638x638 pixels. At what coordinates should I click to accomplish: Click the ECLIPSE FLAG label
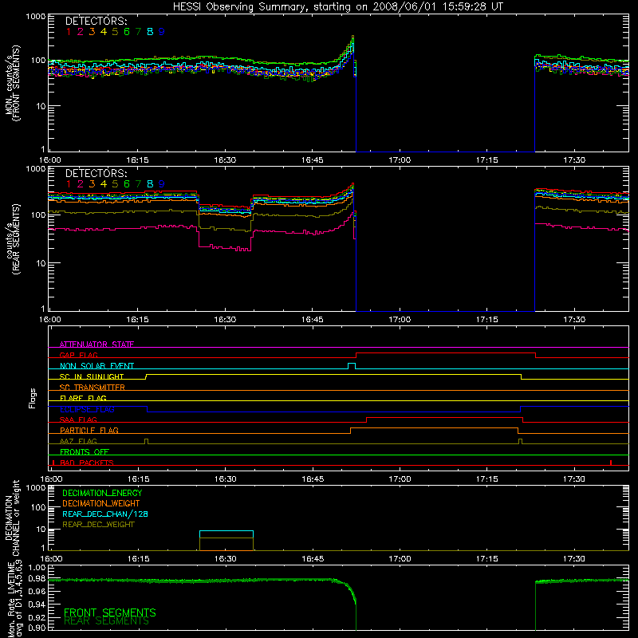click(87, 409)
